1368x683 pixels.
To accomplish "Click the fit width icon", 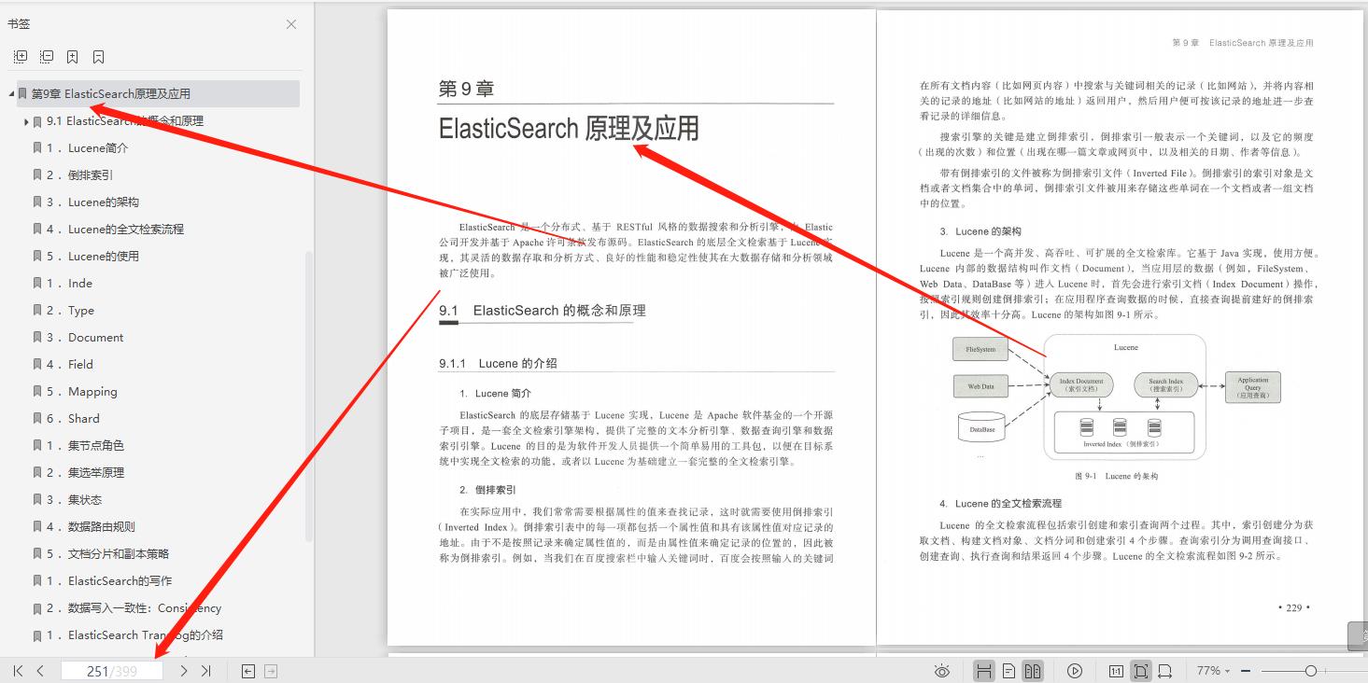I will (1164, 671).
